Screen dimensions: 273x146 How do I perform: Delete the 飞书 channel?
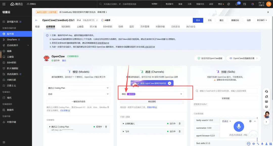(x=180, y=131)
